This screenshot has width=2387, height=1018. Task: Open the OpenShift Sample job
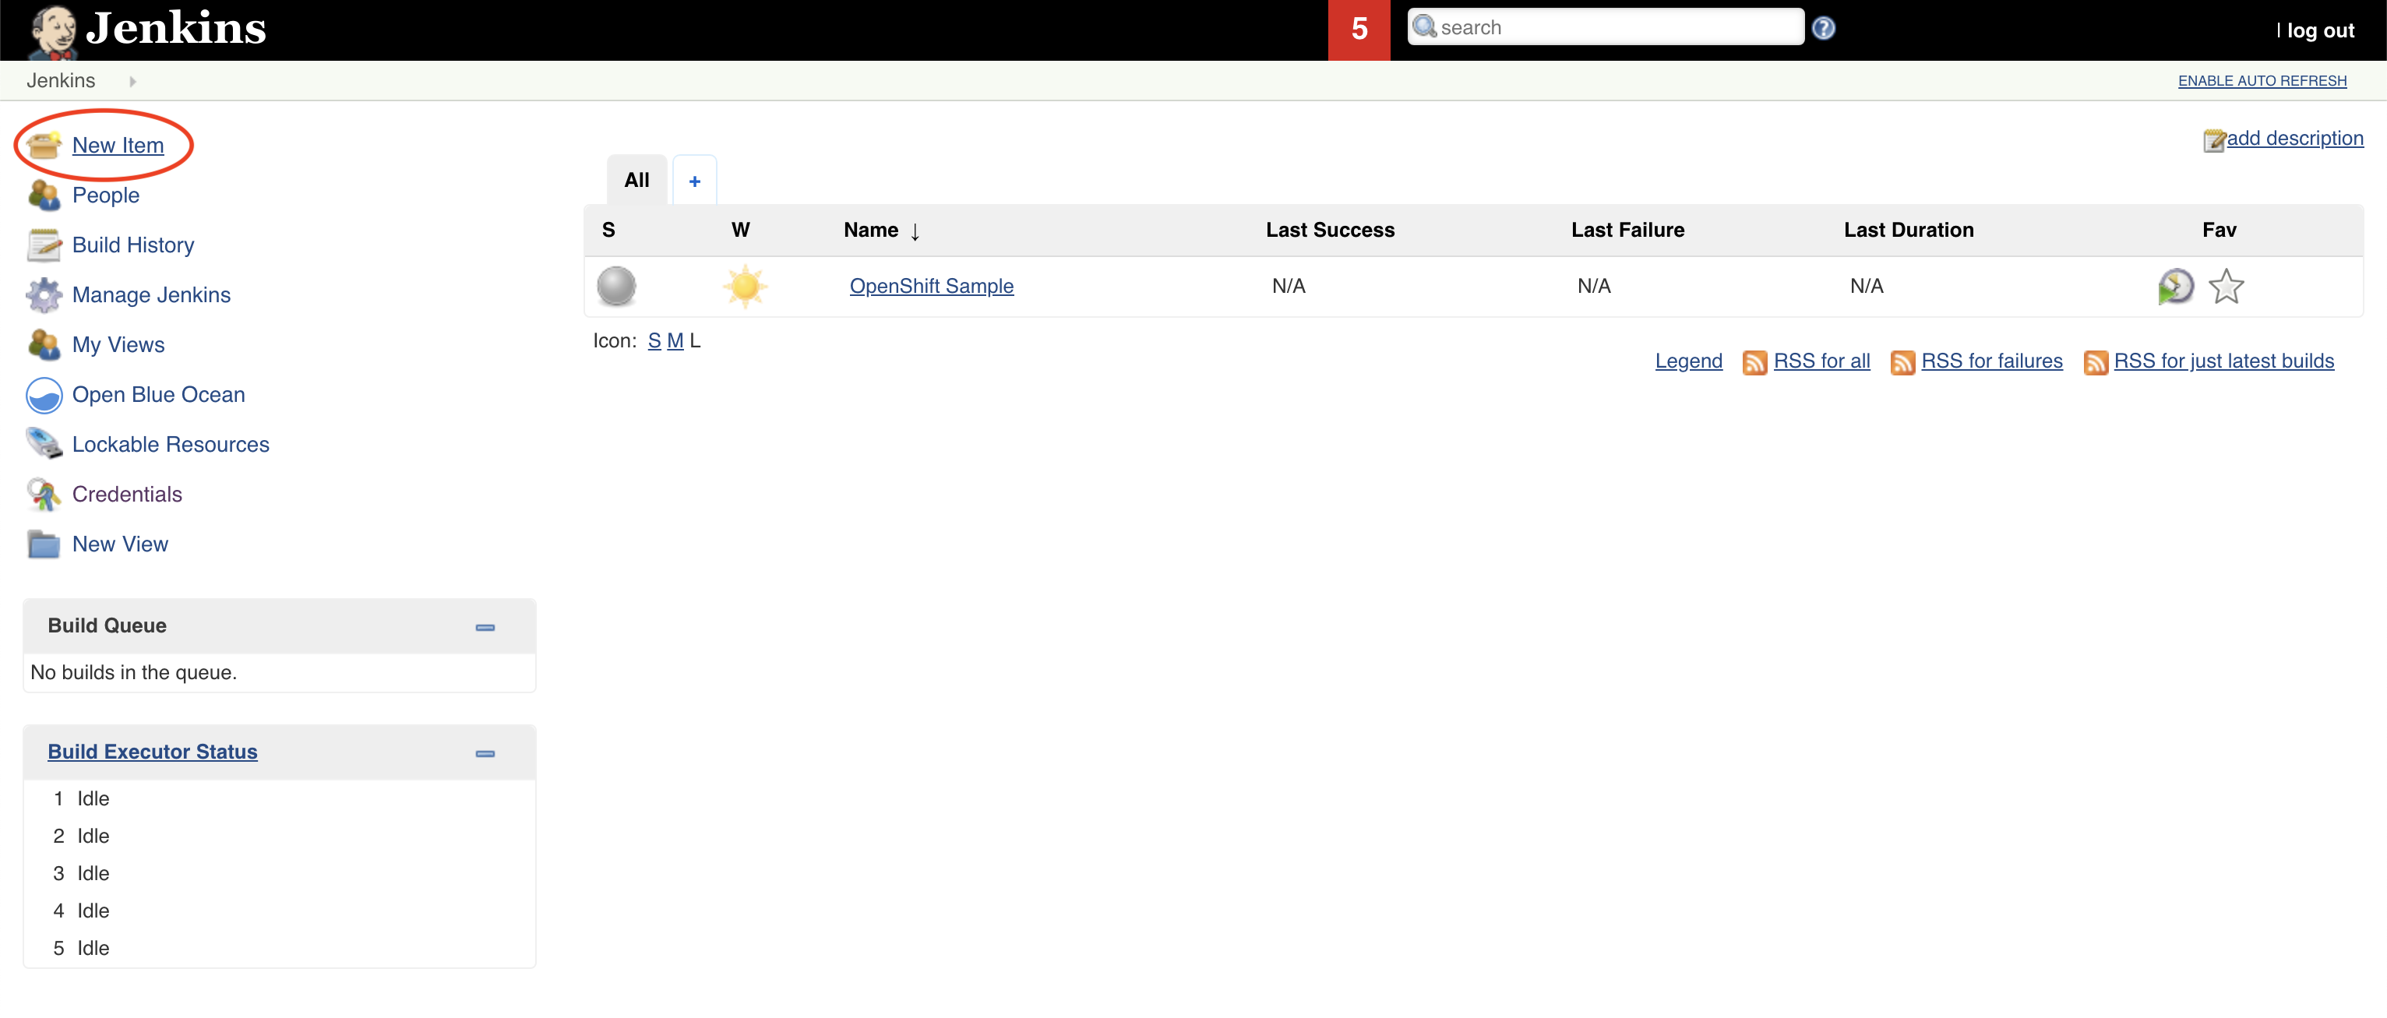pyautogui.click(x=931, y=286)
